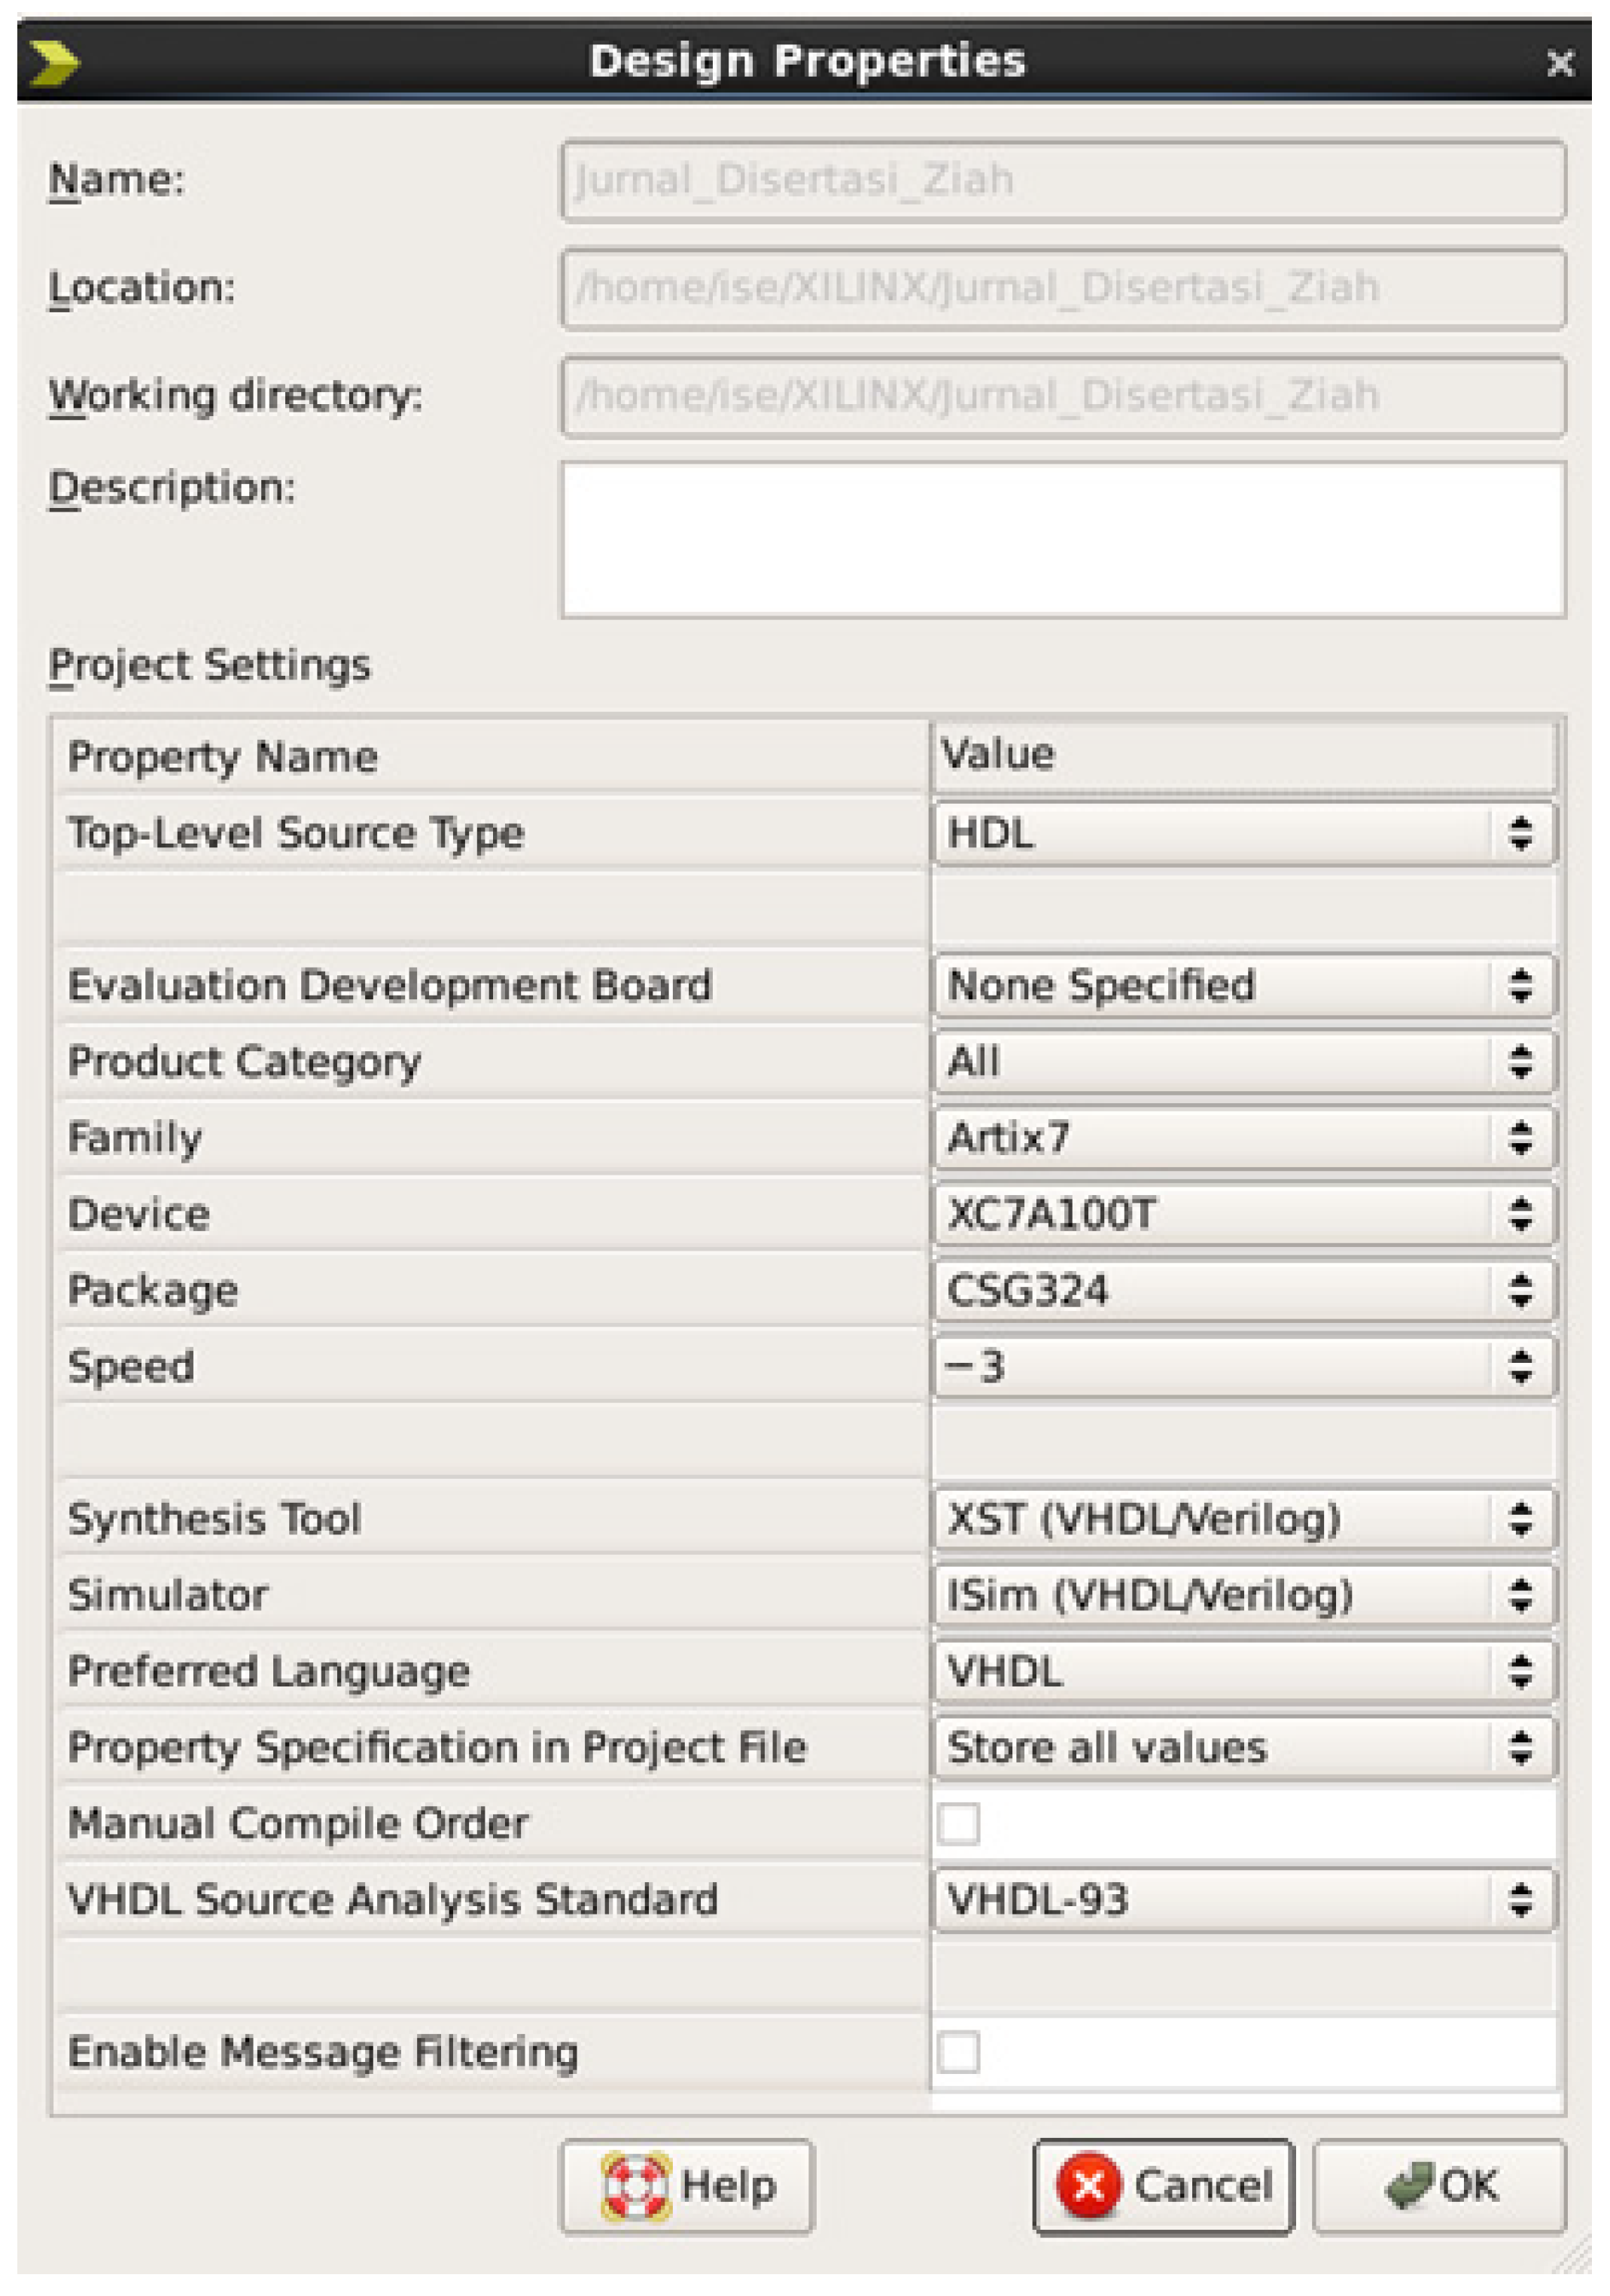Open Family dropdown showing Artix7
This screenshot has width=1610, height=2296.
1244,1138
